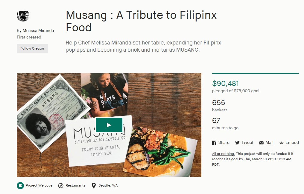Click the Tweet text label
Viewport: 304px width, 194px height.
247,143
